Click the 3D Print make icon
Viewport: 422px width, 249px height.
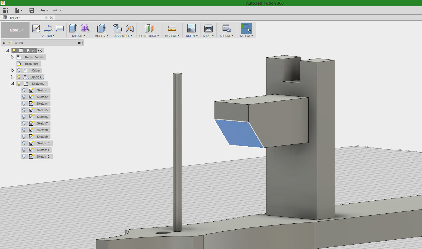(209, 28)
